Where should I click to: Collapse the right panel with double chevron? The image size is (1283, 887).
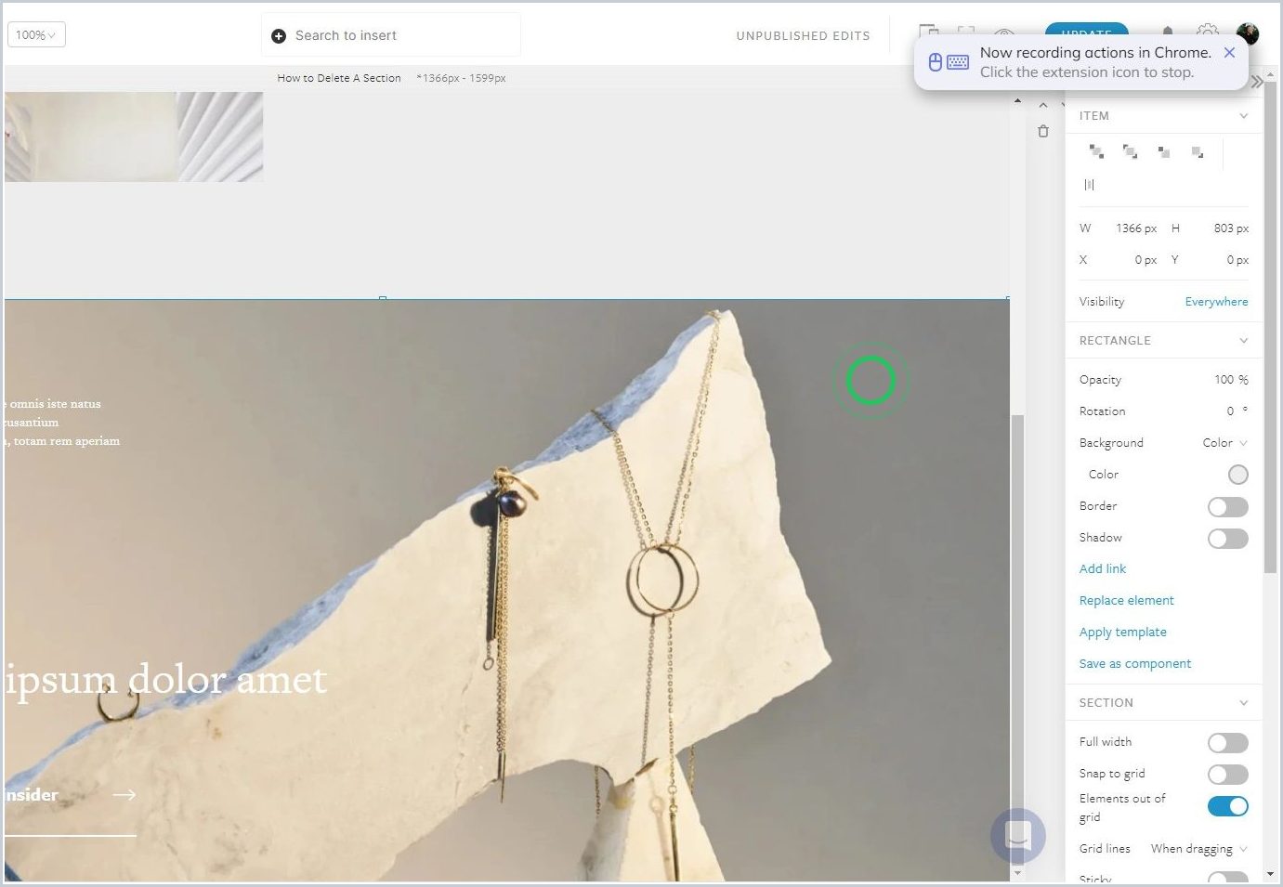(1257, 82)
